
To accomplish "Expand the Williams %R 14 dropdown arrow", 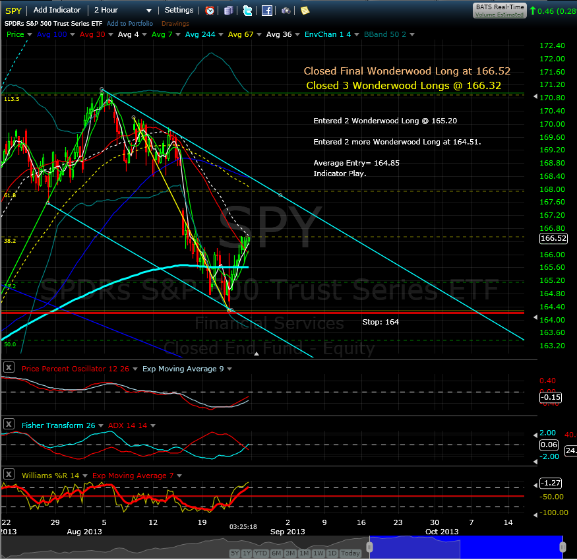I will click(x=85, y=476).
